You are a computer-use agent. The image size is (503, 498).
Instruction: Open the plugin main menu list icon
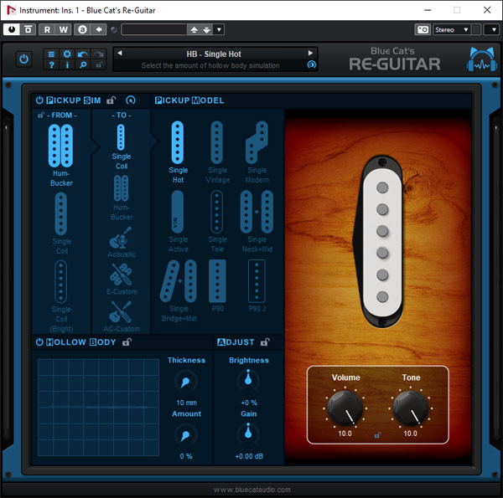[x=51, y=54]
